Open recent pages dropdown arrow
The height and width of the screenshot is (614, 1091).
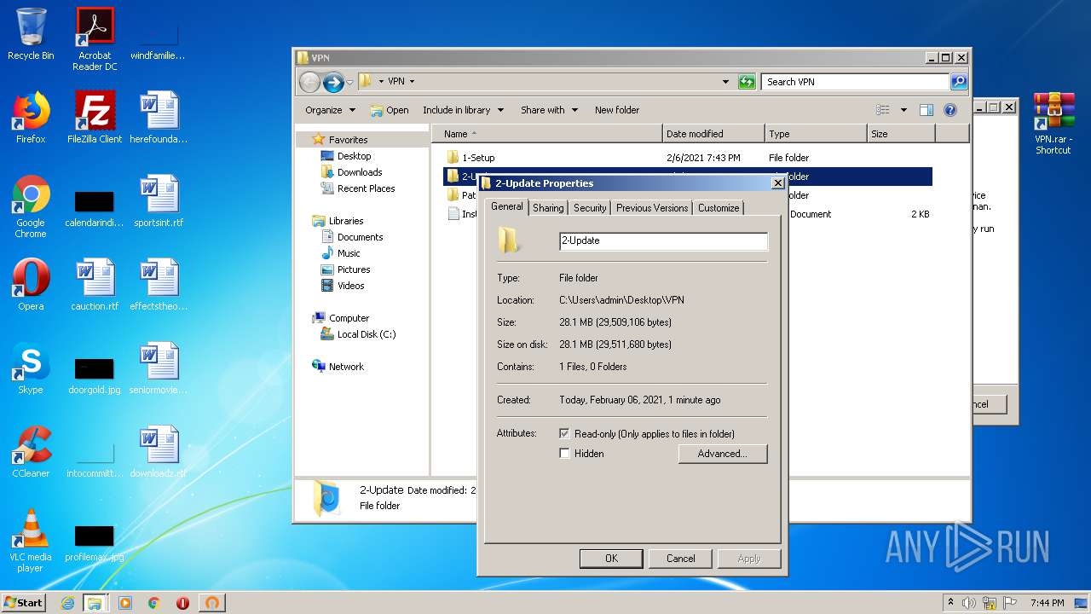[x=349, y=83]
